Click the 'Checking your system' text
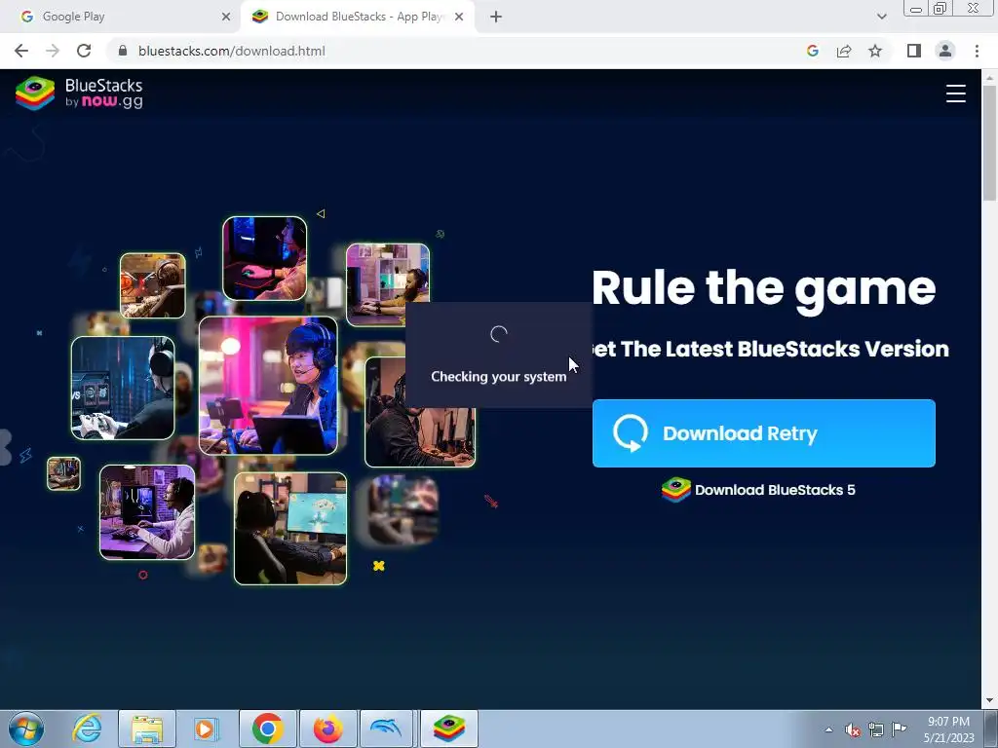Screen dimensions: 998x748 pos(498,377)
